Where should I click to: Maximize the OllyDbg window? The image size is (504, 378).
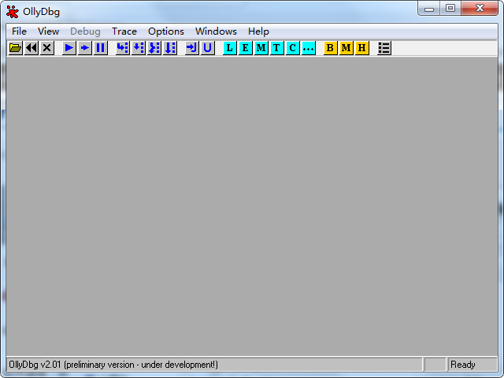[x=450, y=9]
